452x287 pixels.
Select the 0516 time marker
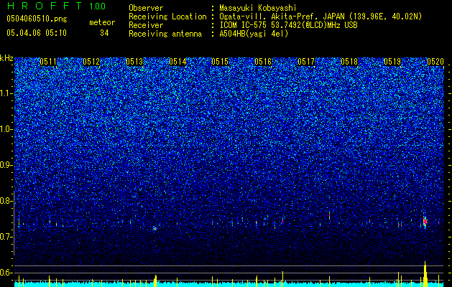263,62
